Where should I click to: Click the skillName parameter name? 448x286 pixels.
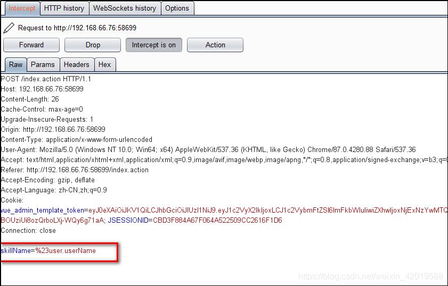15,250
